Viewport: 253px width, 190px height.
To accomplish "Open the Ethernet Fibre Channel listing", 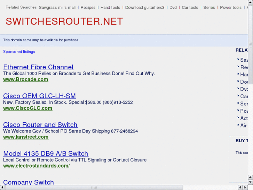I will (x=38, y=67).
